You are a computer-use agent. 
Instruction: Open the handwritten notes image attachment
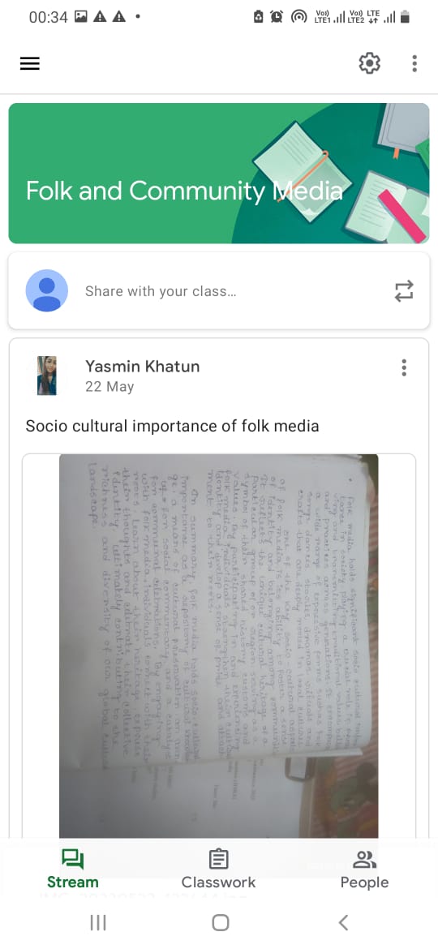(x=218, y=645)
